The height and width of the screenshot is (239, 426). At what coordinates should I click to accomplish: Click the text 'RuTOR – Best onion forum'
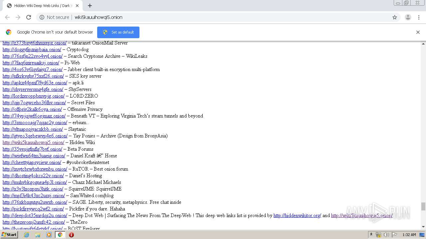click(100, 169)
